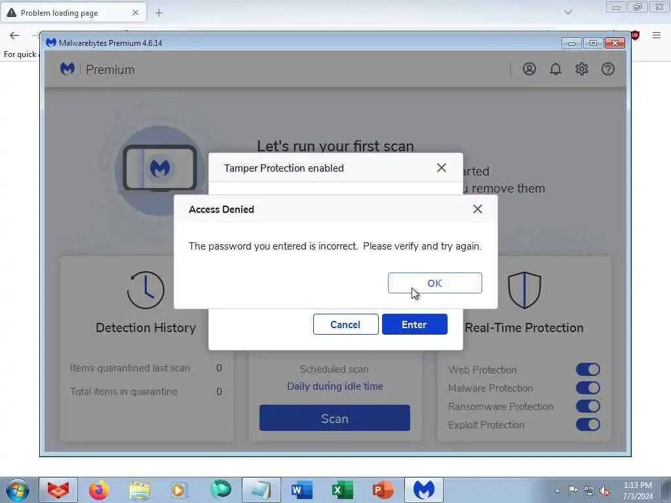Close the Access Denied dialog

478,209
